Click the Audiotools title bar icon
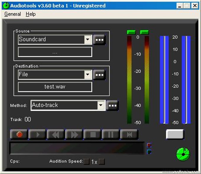This screenshot has height=174, width=201. pos(6,6)
